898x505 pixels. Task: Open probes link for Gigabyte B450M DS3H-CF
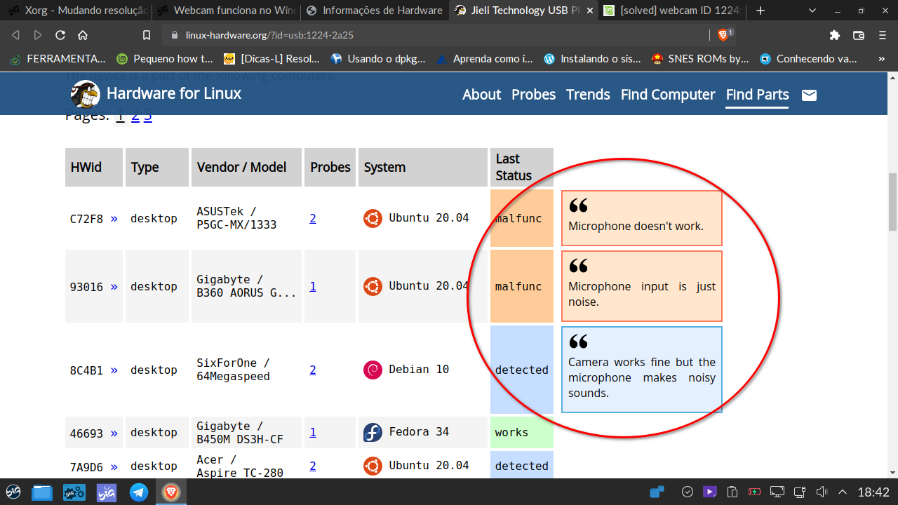tap(313, 432)
